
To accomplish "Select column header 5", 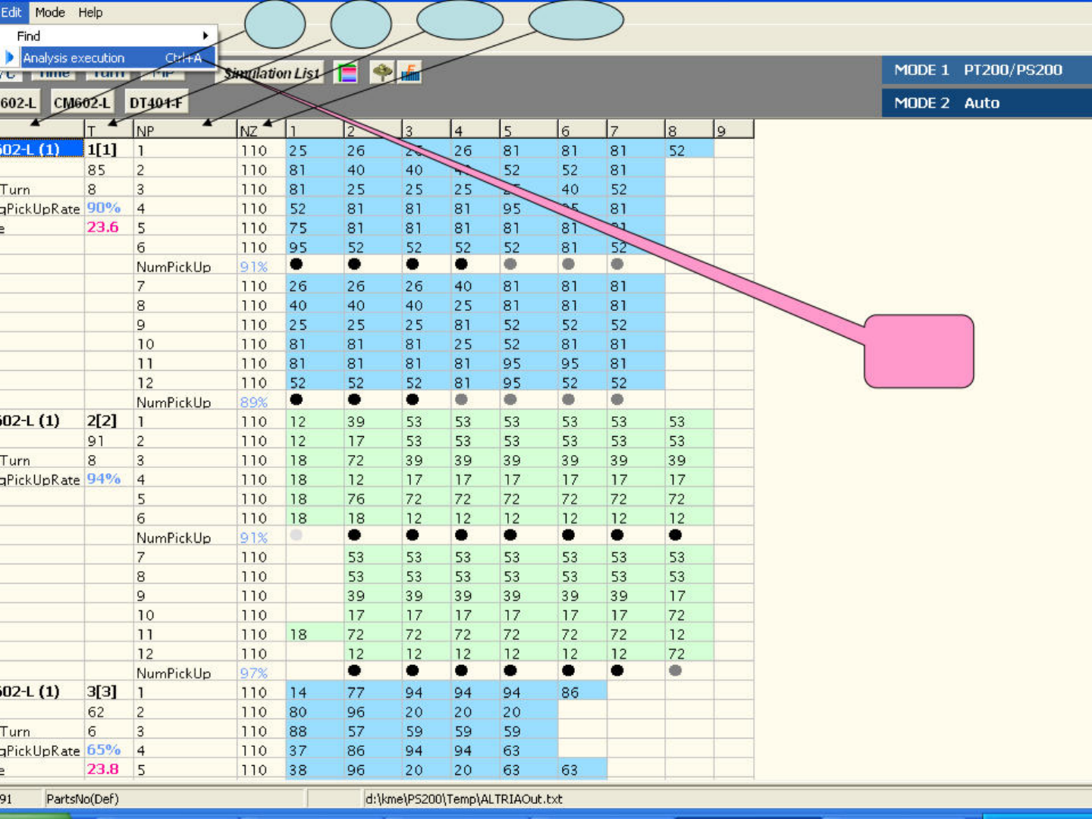I will (529, 130).
